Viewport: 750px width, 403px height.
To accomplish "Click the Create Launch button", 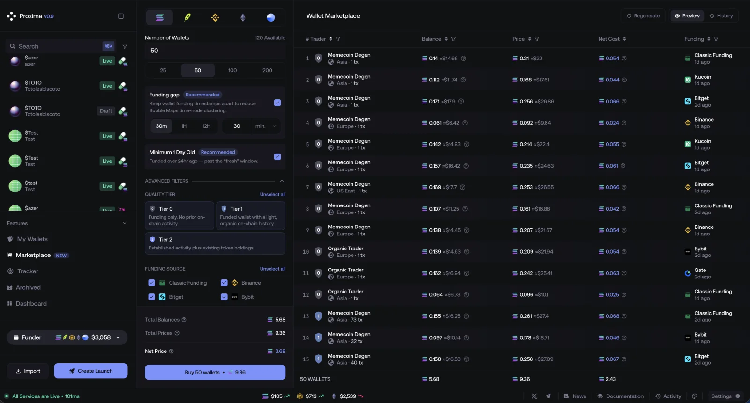I will [x=91, y=371].
